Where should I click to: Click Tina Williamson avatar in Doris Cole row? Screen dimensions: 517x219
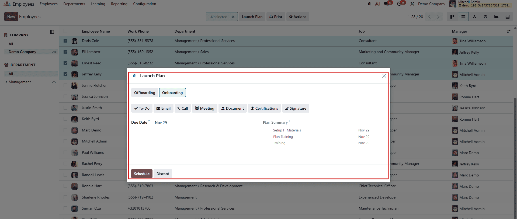coord(455,41)
